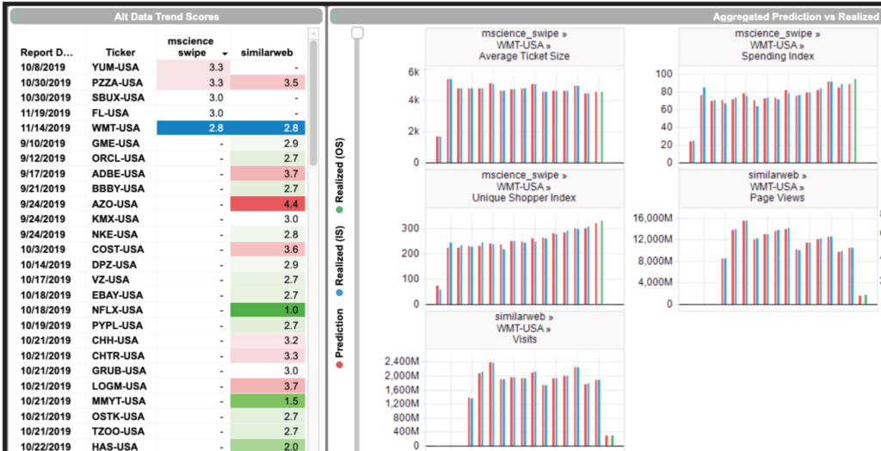
Task: Open the Unique Shopper Index chart title
Action: coord(524,197)
